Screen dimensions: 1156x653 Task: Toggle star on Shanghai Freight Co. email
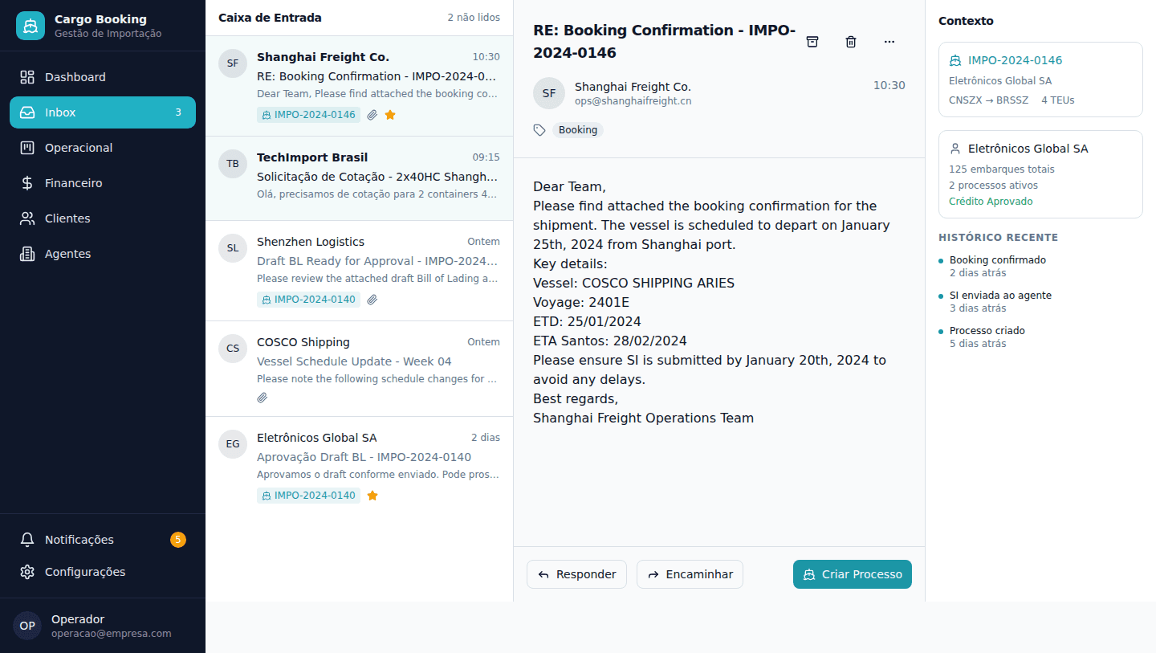coord(390,115)
